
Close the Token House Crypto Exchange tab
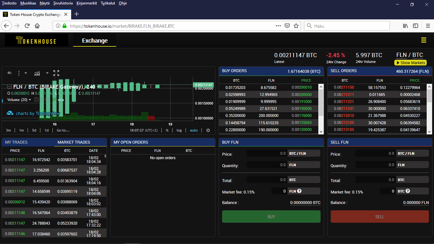[x=66, y=14]
